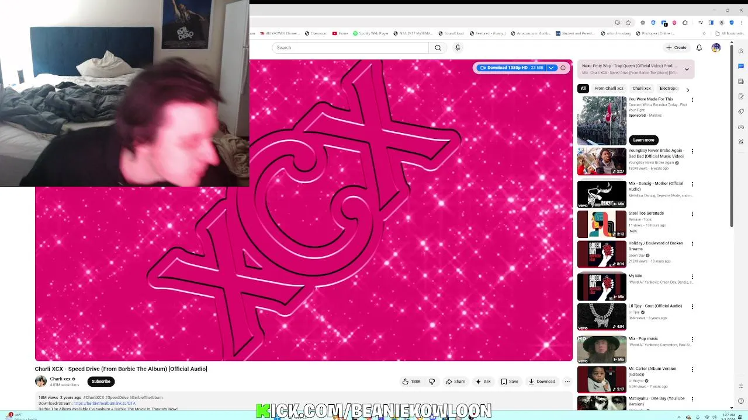Show more filter chips with right arrow
This screenshot has height=420, width=748.
tap(688, 89)
